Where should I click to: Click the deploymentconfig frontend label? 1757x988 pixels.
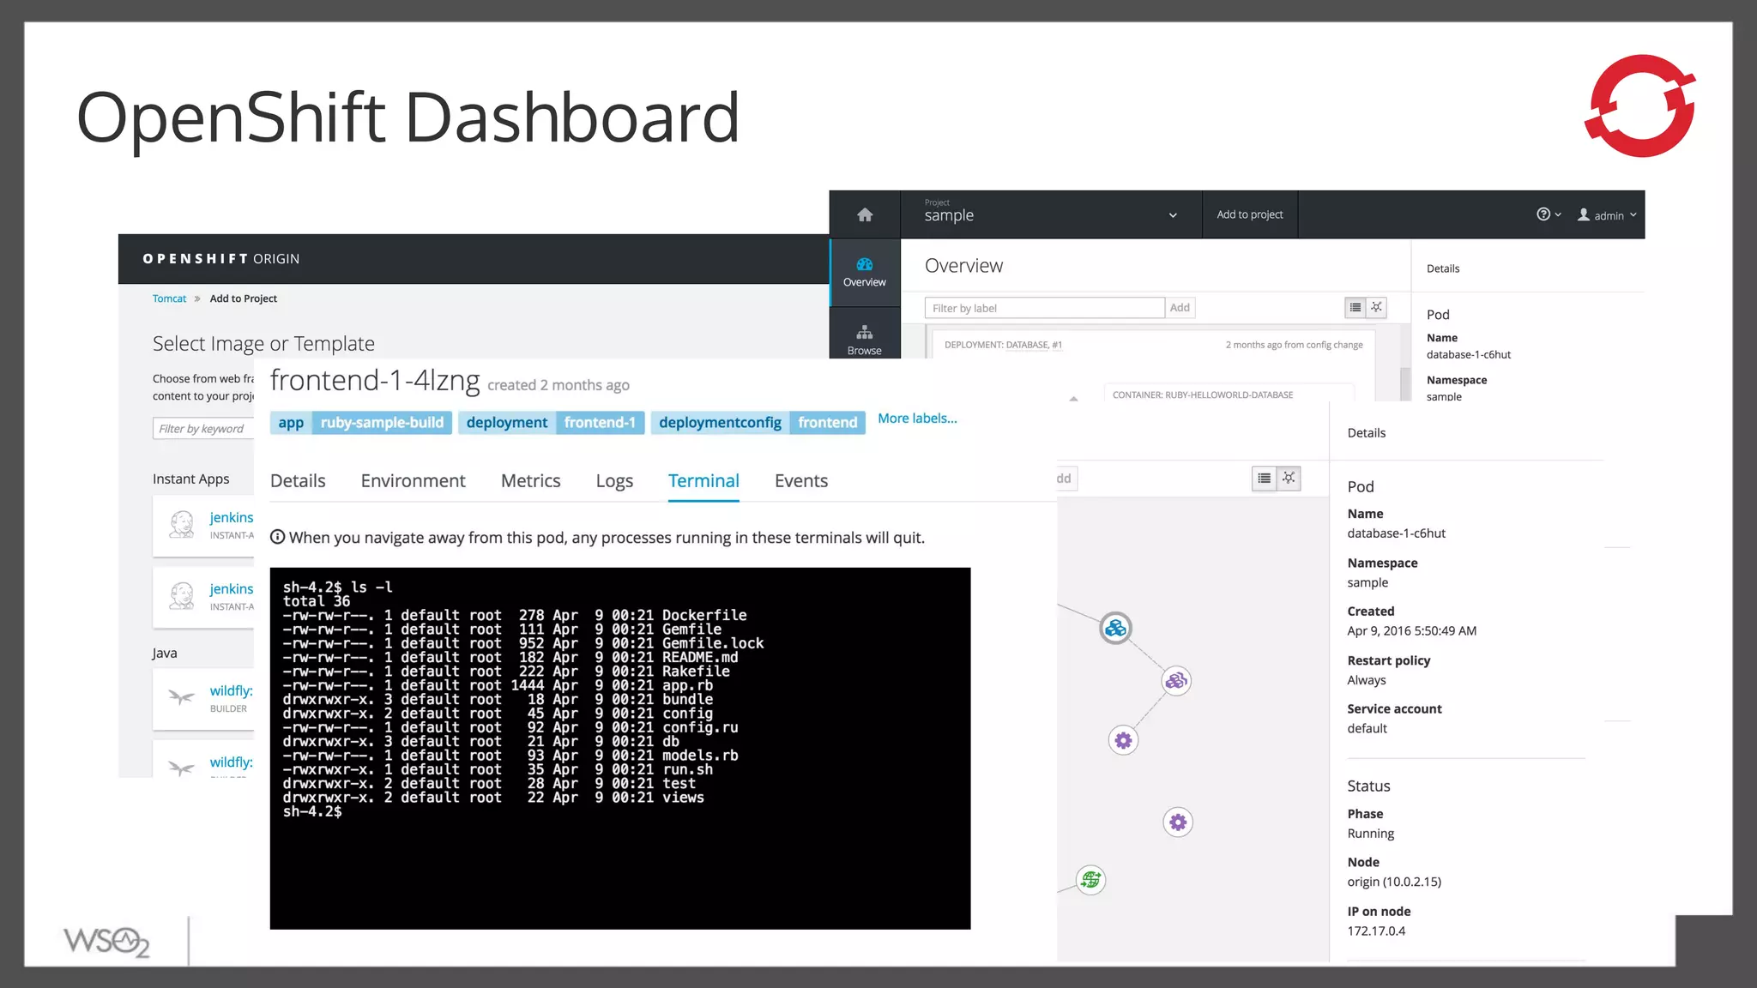pyautogui.click(x=758, y=423)
